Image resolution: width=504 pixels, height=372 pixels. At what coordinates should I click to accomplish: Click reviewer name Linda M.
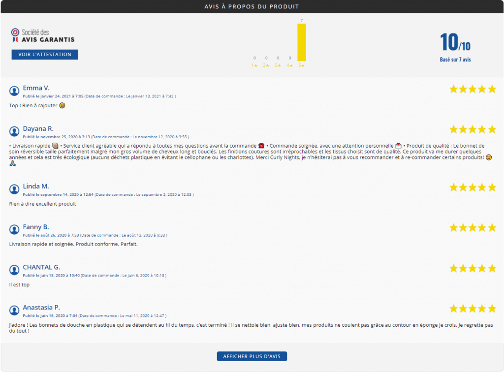coord(36,186)
